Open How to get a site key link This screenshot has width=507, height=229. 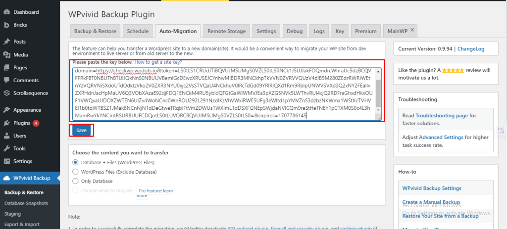158,62
